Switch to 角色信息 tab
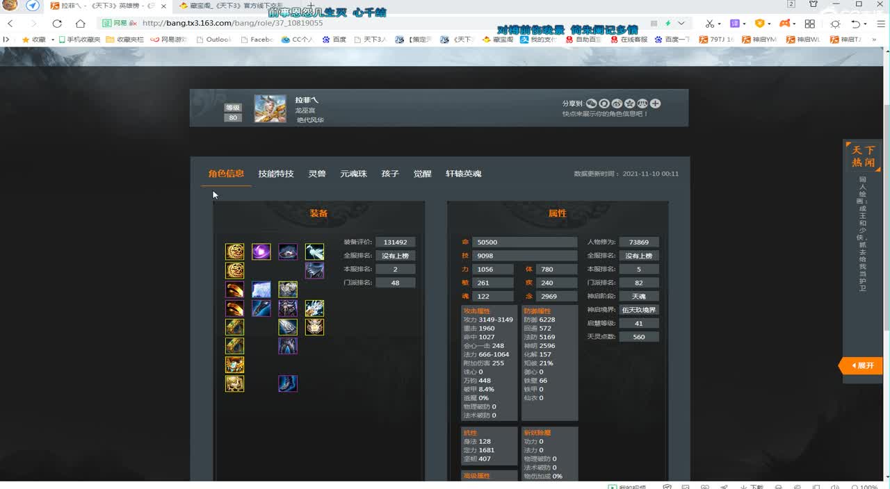 (226, 174)
